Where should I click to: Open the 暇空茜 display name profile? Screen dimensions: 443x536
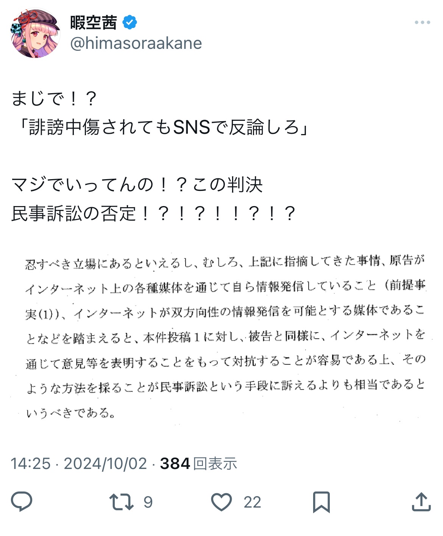click(94, 23)
